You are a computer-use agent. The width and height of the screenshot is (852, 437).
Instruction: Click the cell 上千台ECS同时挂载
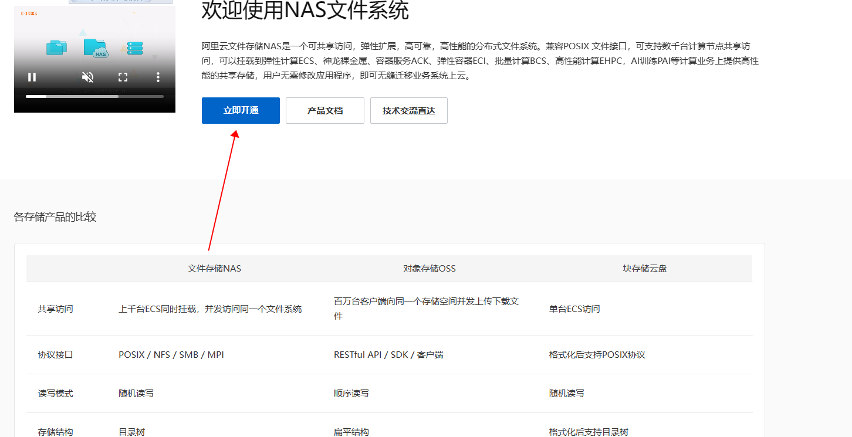(x=210, y=309)
